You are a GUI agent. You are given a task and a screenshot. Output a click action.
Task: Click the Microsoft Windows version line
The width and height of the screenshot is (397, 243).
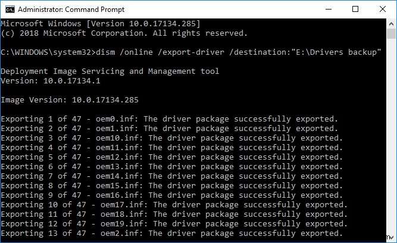click(101, 23)
